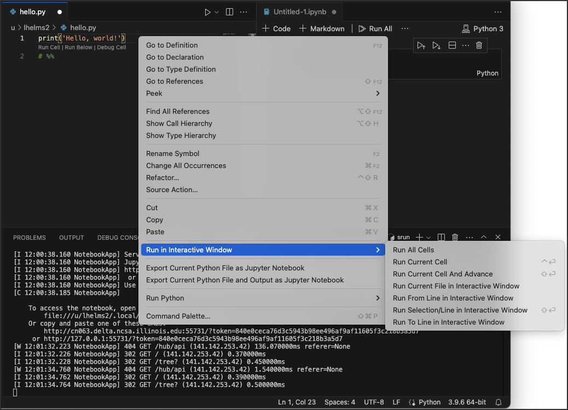The height and width of the screenshot is (410, 568).
Task: Click the Run Python File play icon
Action: click(x=207, y=11)
